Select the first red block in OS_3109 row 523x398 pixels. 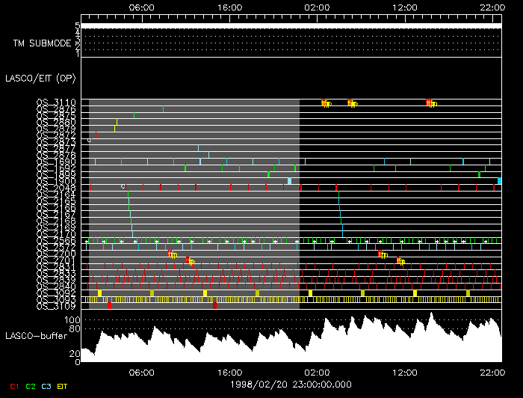[110, 305]
